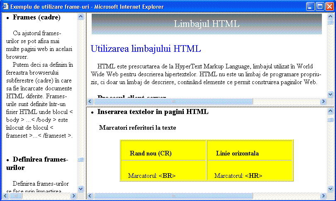
Task: Click scroll up arrow of Limbajul HTML frame
Action: [x=330, y=16]
